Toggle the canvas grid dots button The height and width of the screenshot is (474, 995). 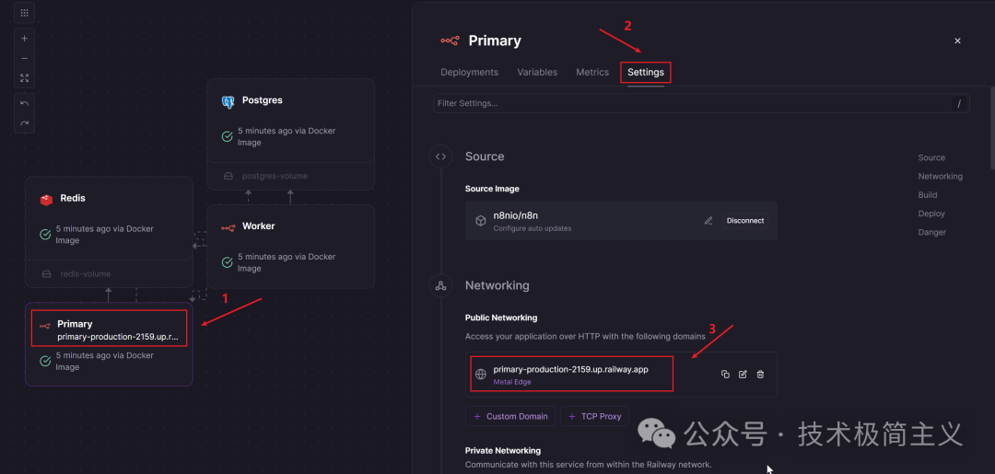[x=24, y=13]
